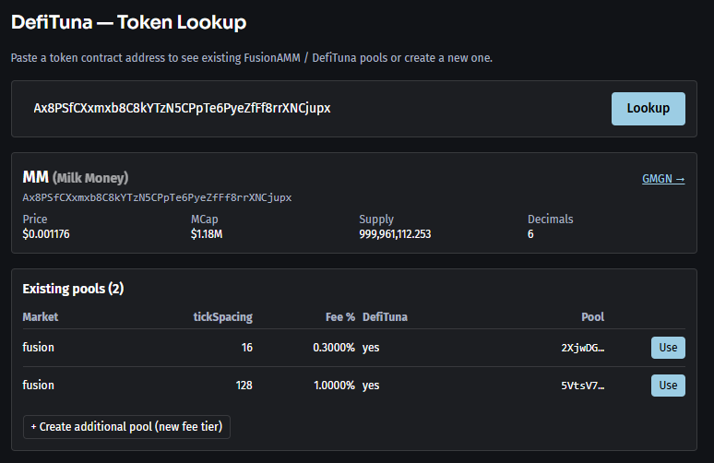Image resolution: width=714 pixels, height=463 pixels.
Task: Click tickSpacing value 128
Action: (x=244, y=386)
